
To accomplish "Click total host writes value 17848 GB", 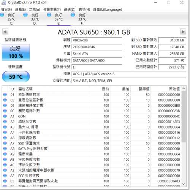I will pos(172,47).
